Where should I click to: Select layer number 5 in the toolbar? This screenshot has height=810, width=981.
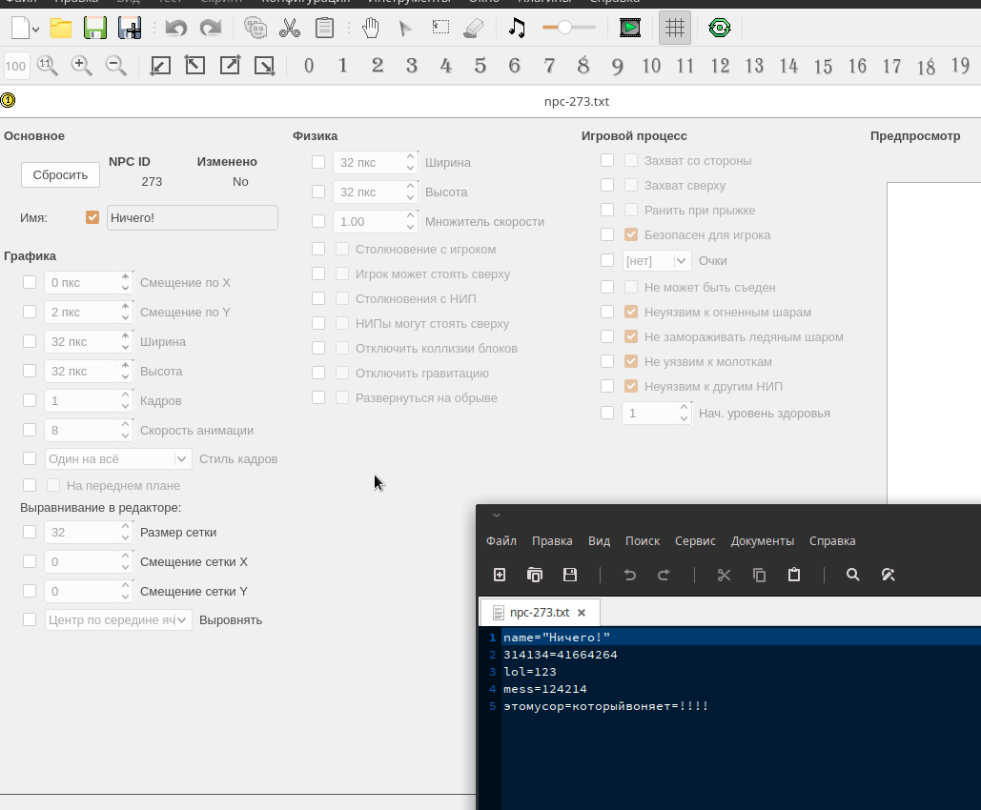tap(480, 65)
